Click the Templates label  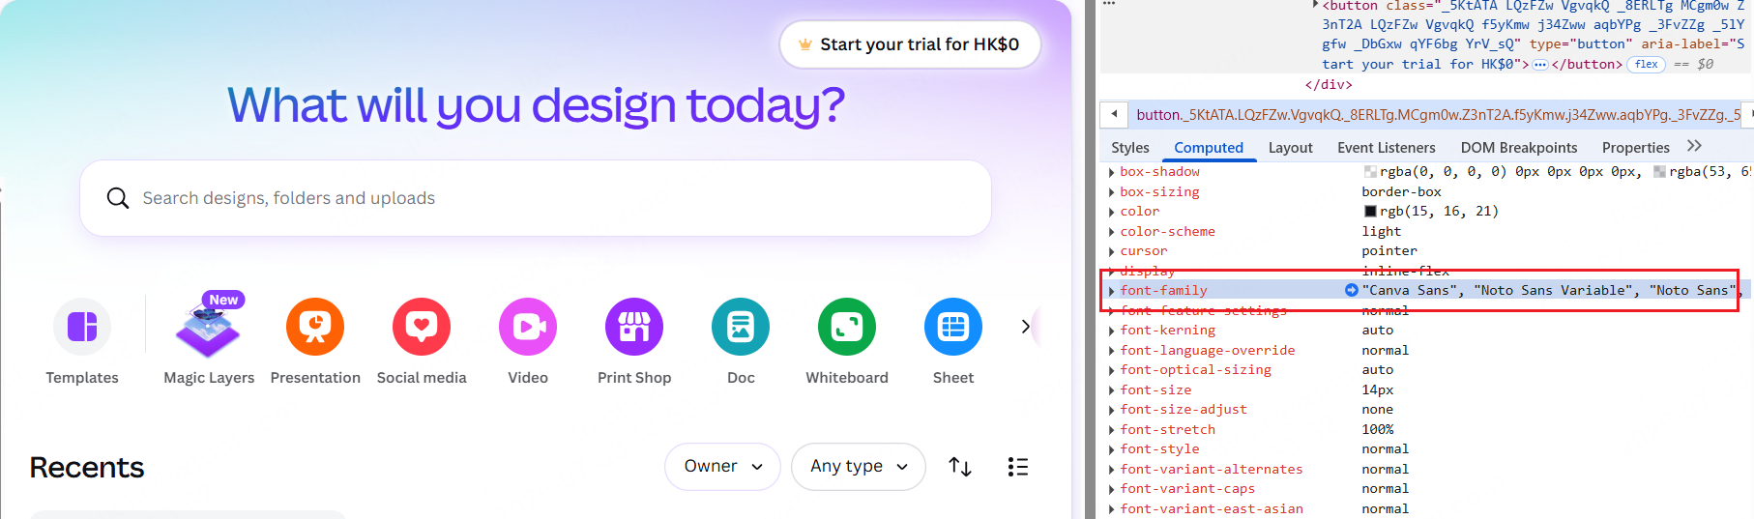pos(82,378)
